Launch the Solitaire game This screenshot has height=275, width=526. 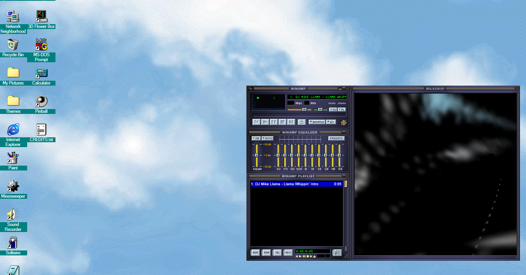pos(13,246)
